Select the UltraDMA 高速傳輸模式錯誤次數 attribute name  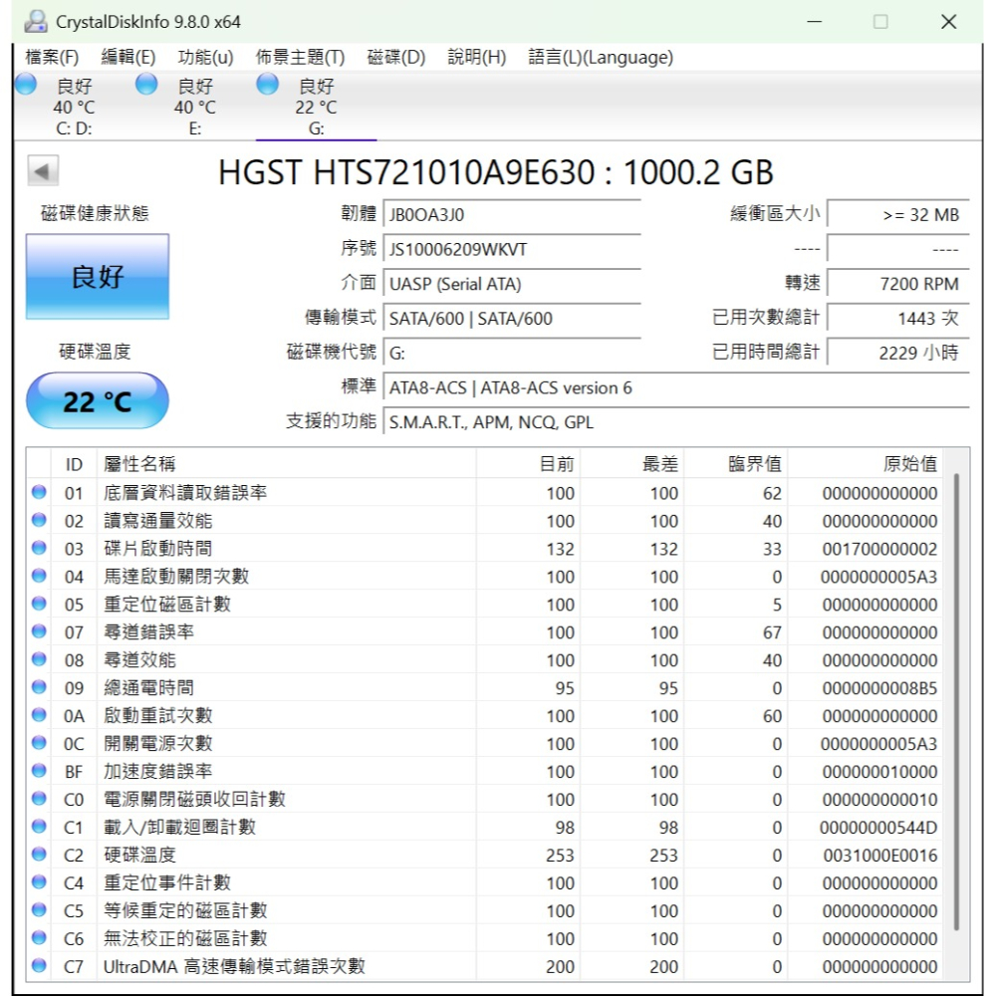coord(234,966)
